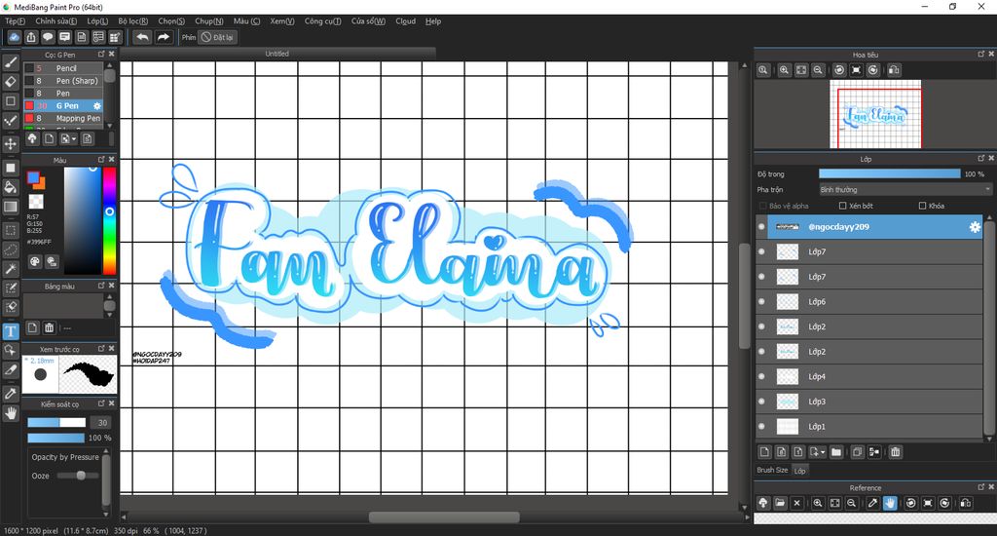The height and width of the screenshot is (536, 997).
Task: Create a new layer in Layers panel
Action: 764,452
